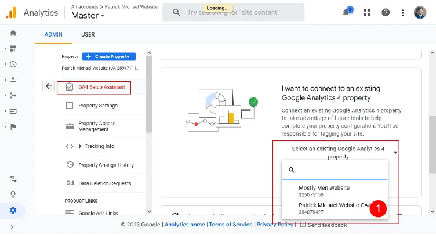
Task: Expand the Tracking Info triangle
Action: click(80, 146)
